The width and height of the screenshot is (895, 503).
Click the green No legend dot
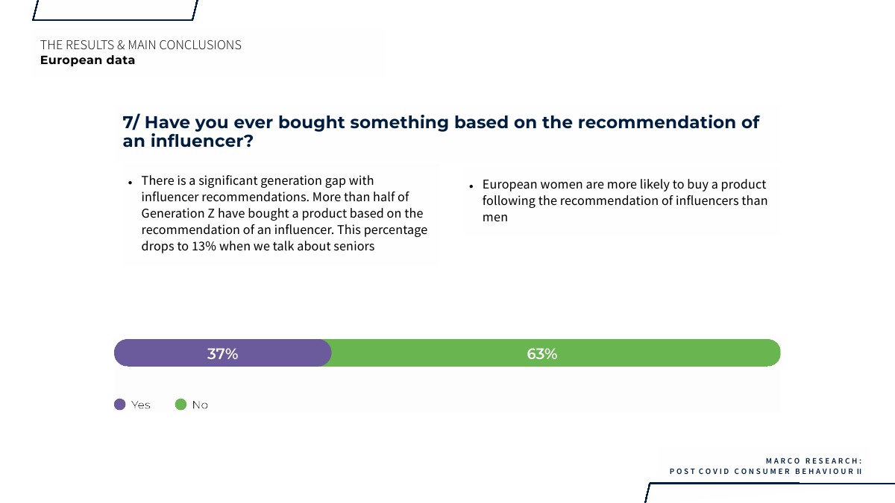(x=180, y=405)
